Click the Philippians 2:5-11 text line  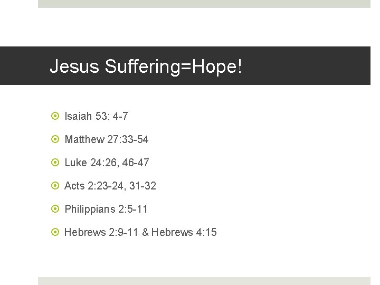tap(106, 209)
